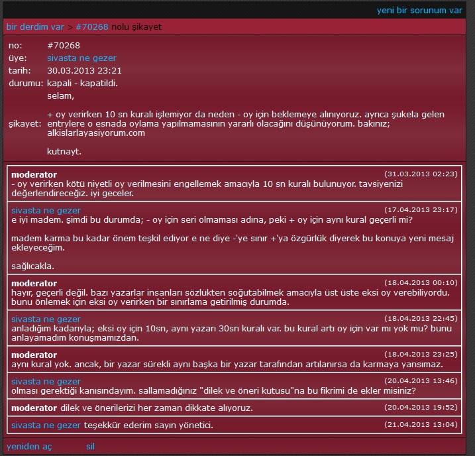Open 'sivasta ne gezer' author of 18.04.2013 22:45 reply

tap(46, 319)
